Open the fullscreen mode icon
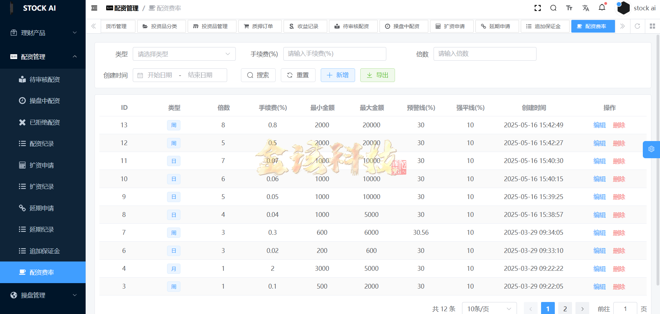Image resolution: width=660 pixels, height=314 pixels. [538, 8]
